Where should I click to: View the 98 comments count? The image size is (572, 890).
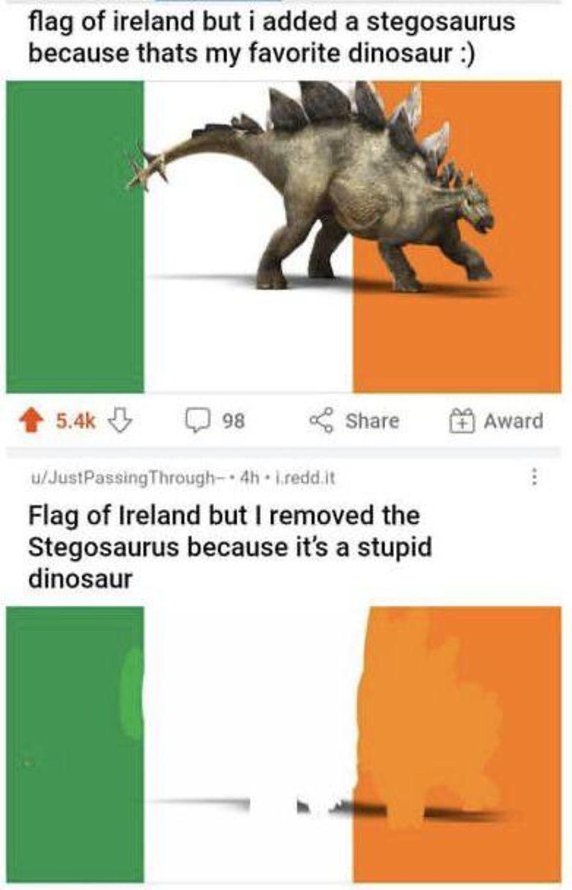coord(234,422)
